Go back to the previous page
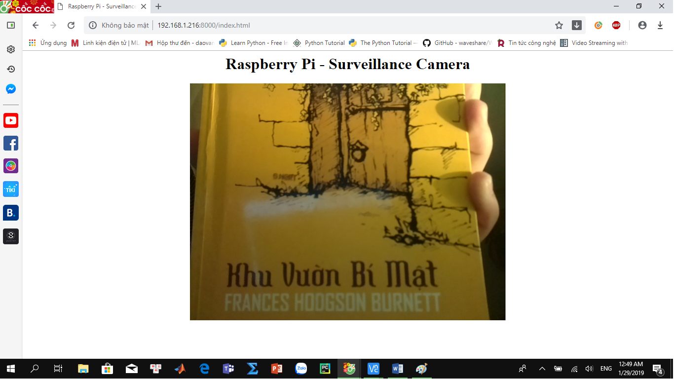The height and width of the screenshot is (379, 674). pos(35,25)
